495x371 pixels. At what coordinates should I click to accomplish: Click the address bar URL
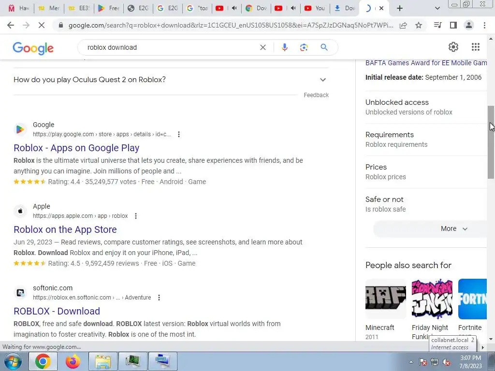click(x=231, y=26)
